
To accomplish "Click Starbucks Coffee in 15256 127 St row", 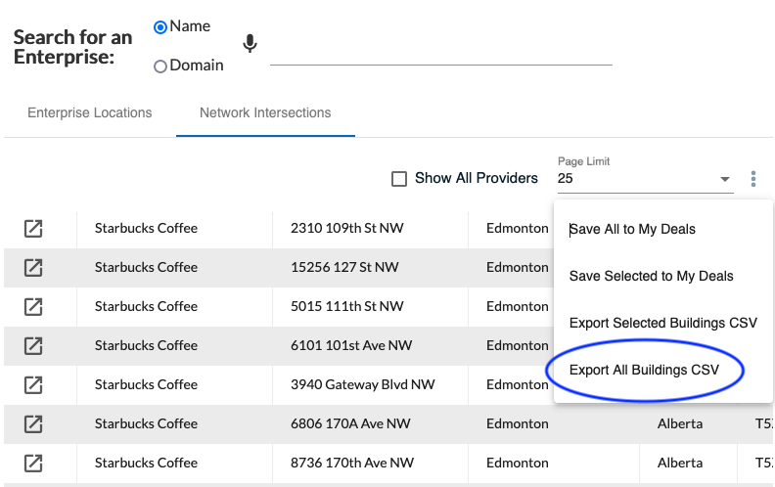I will [146, 267].
